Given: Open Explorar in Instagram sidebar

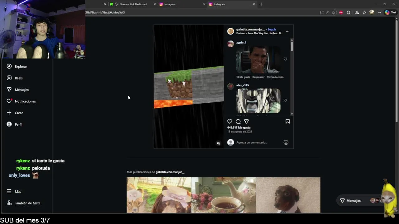Looking at the screenshot, I should pyautogui.click(x=17, y=66).
